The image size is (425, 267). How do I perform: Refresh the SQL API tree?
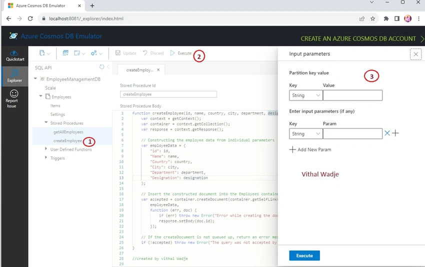click(x=101, y=66)
